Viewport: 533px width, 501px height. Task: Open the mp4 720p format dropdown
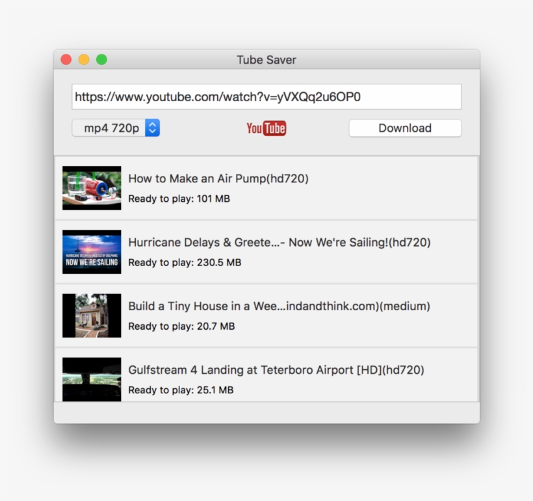coord(116,128)
